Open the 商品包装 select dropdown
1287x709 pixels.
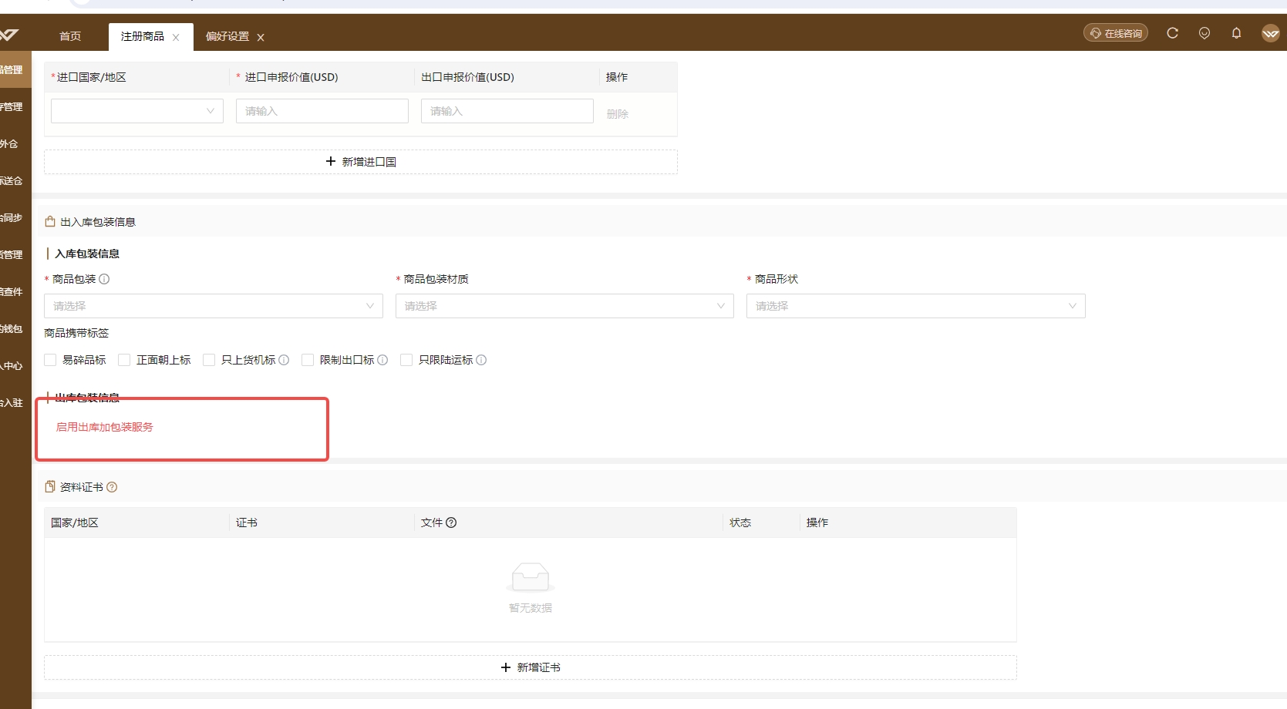click(x=214, y=306)
